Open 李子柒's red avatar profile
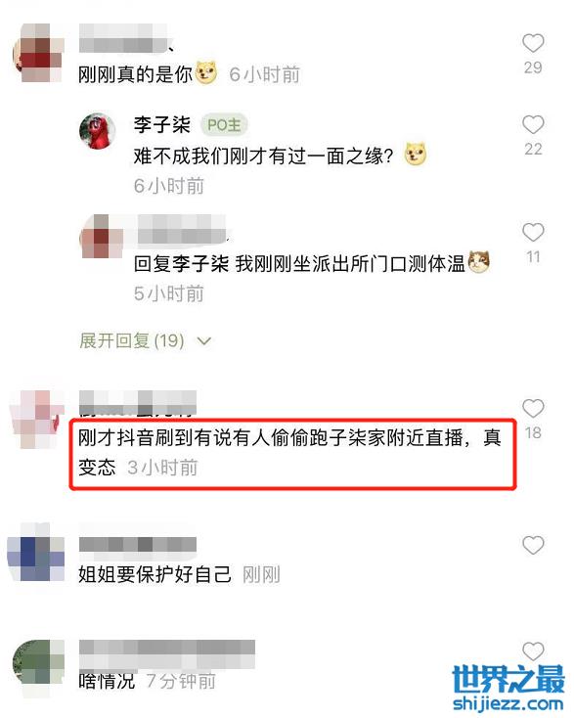This screenshot has width=574, height=718. coord(97,131)
